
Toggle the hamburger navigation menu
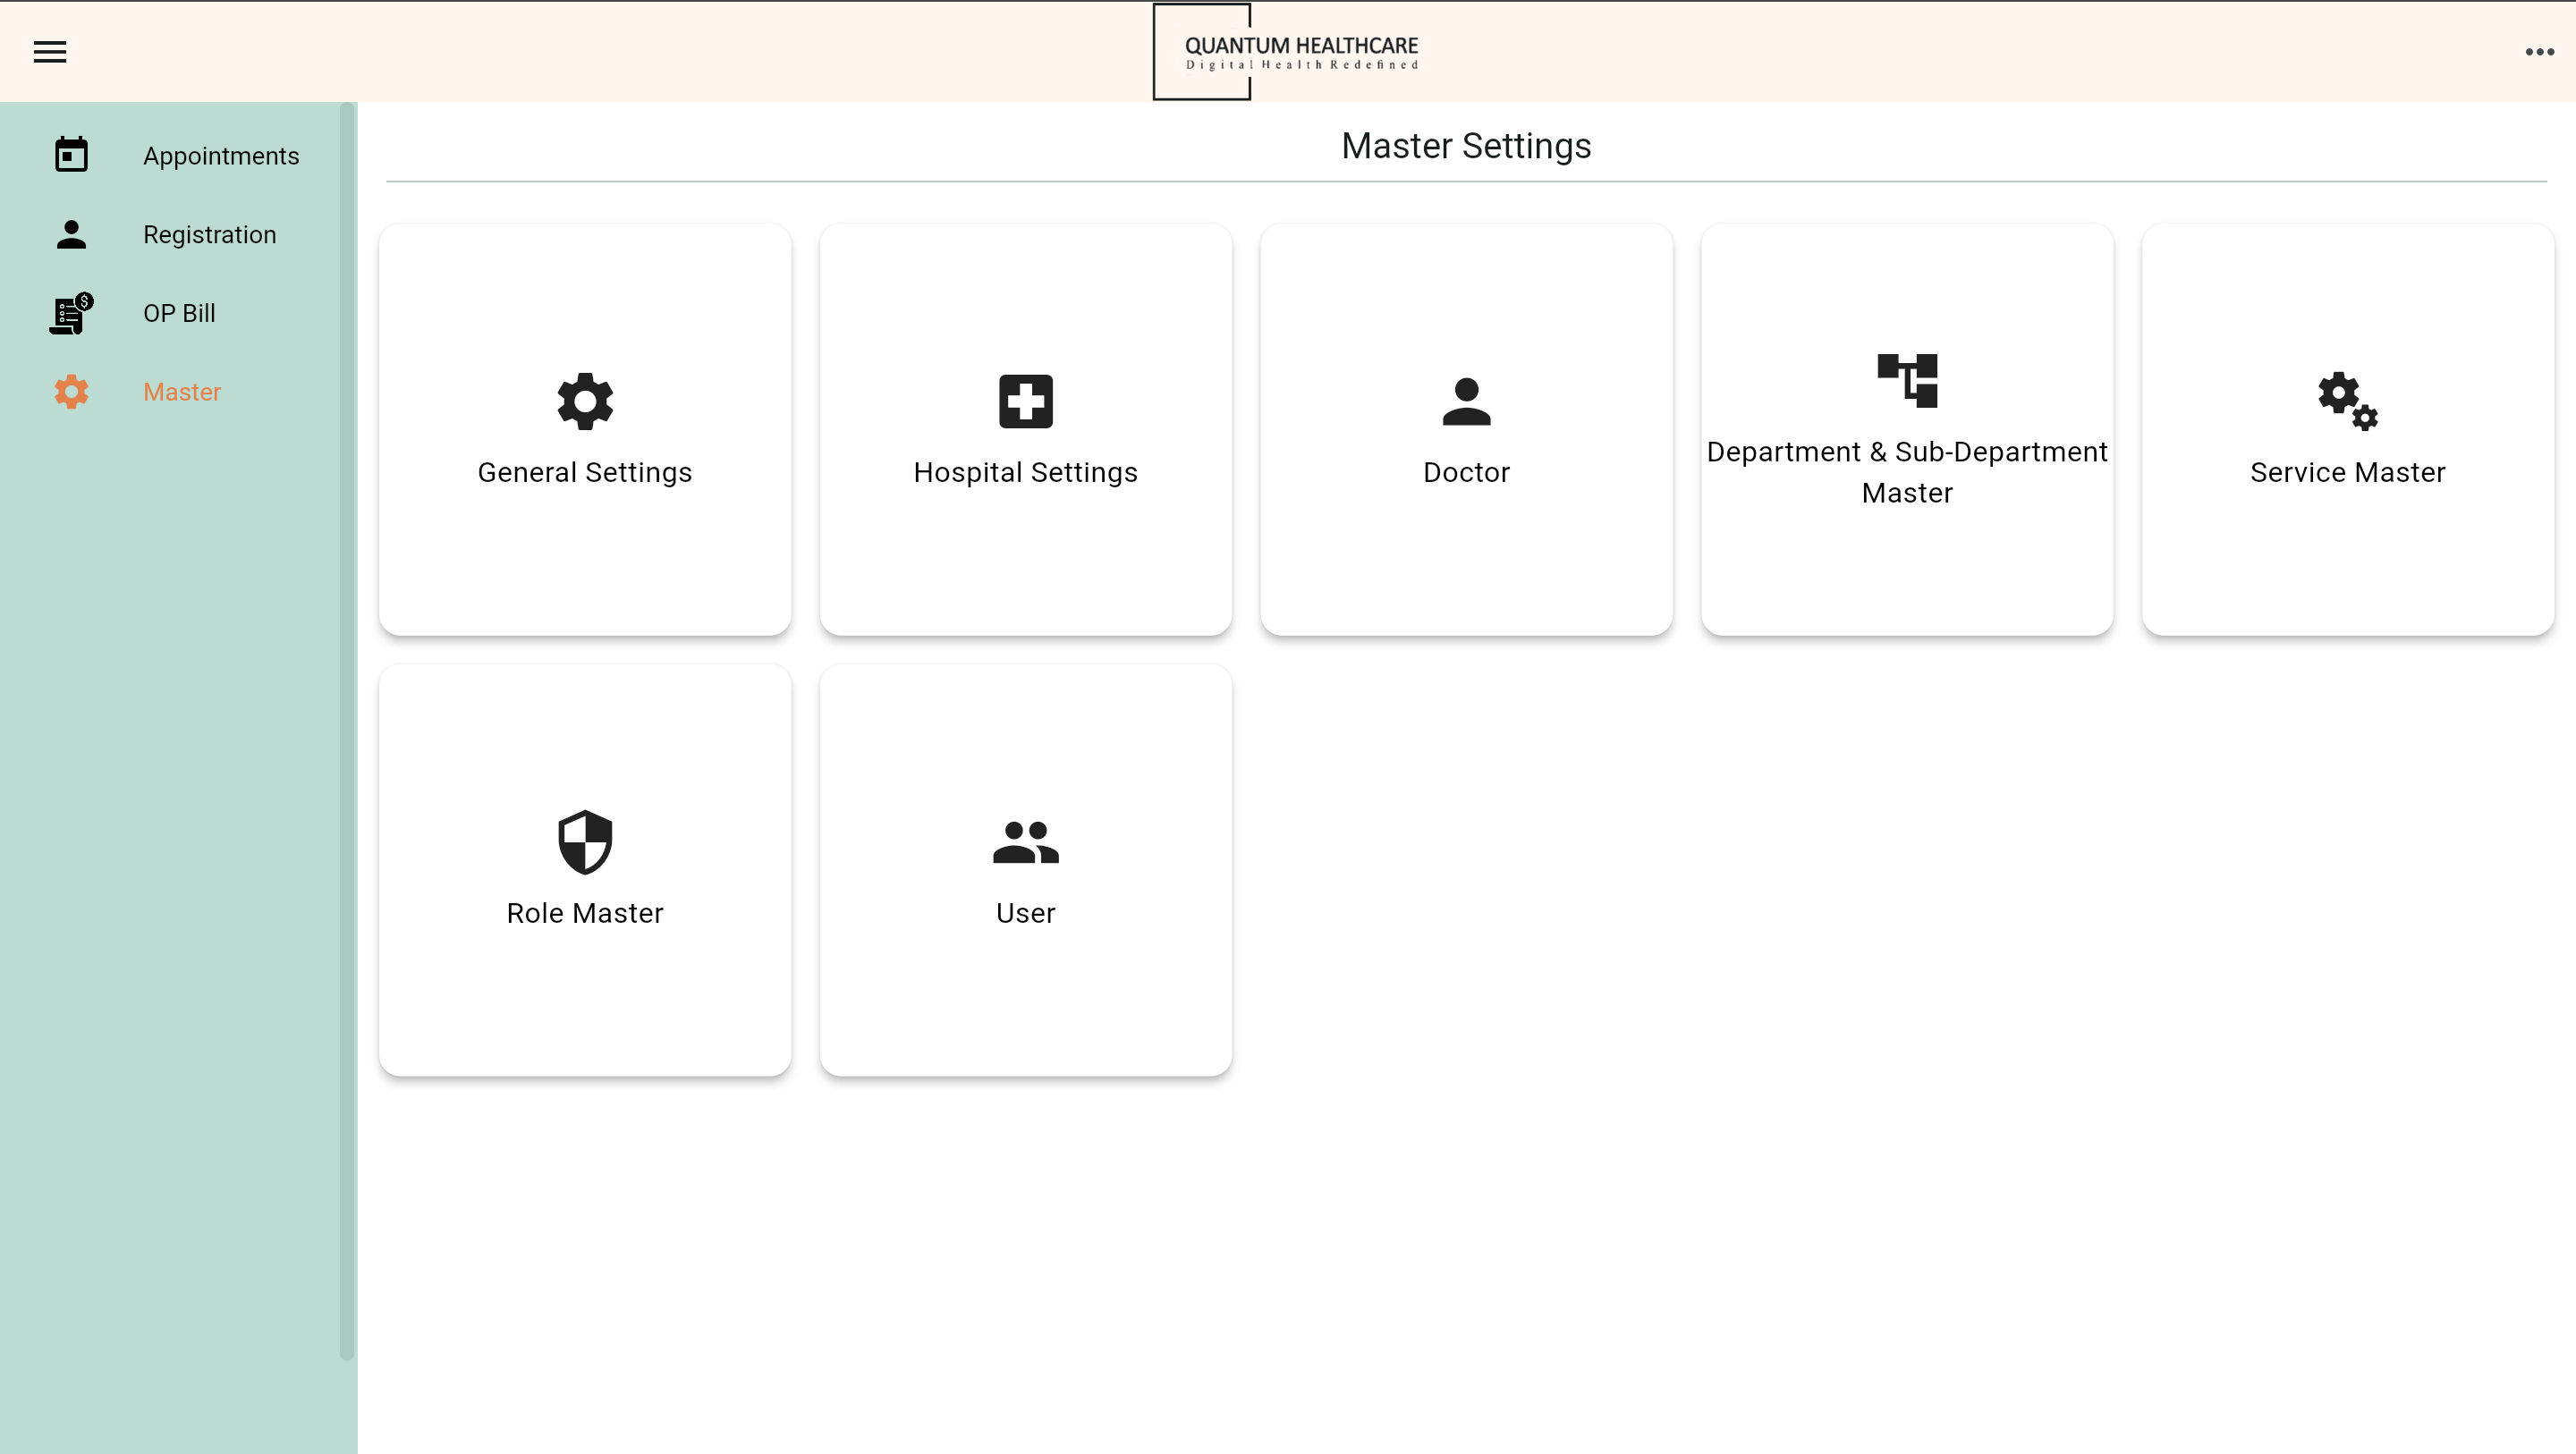[x=50, y=52]
